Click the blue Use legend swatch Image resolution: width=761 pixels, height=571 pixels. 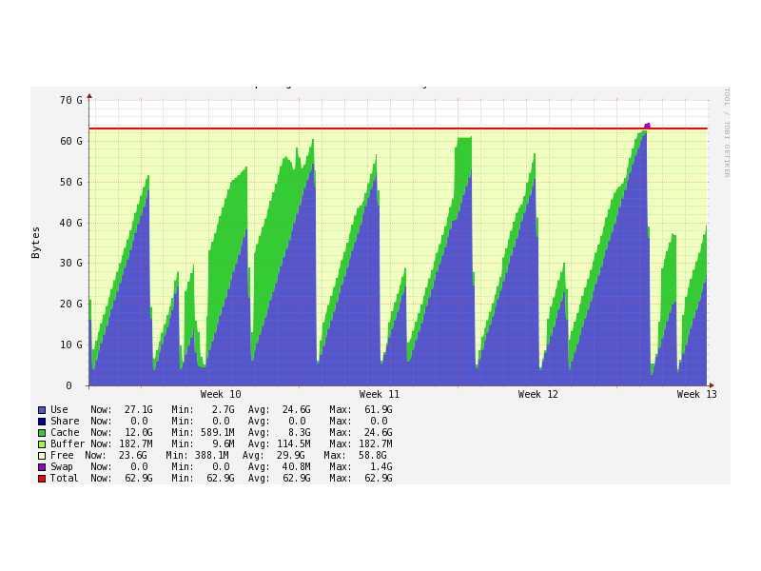(x=42, y=410)
